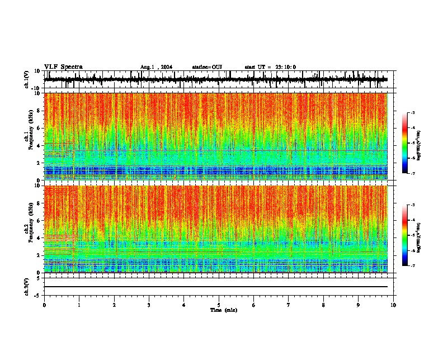Click the ch.3 flat voltage trace
443x342 pixels.
coord(216,287)
